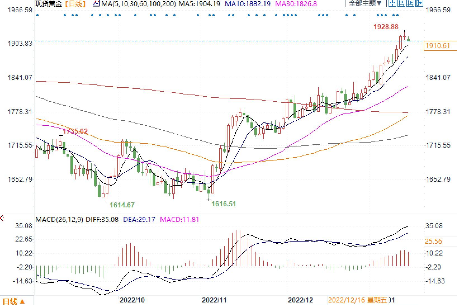Viewport: 457px width, 305px height.
Task: Click the 1735.02 high price marker
Action: click(75, 131)
